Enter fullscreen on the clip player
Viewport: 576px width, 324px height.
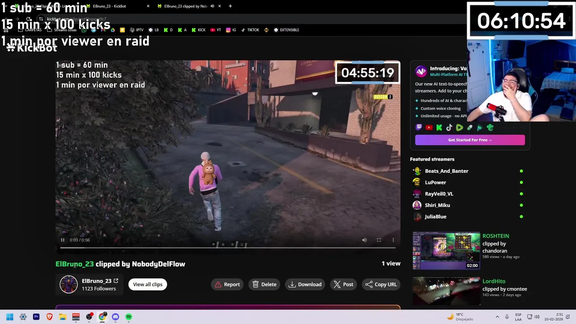pos(379,240)
